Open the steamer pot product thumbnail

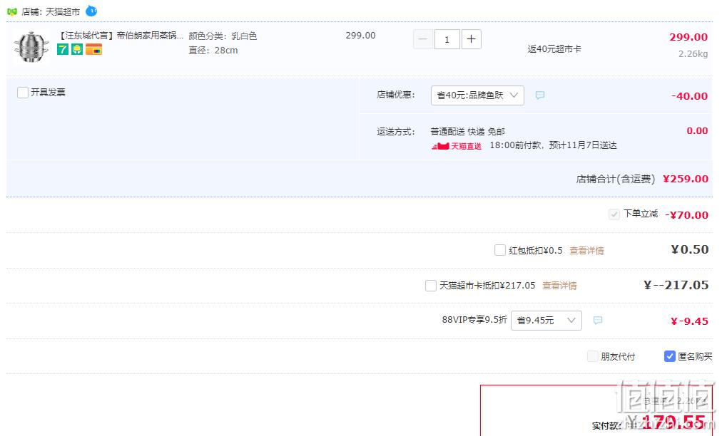coord(31,47)
